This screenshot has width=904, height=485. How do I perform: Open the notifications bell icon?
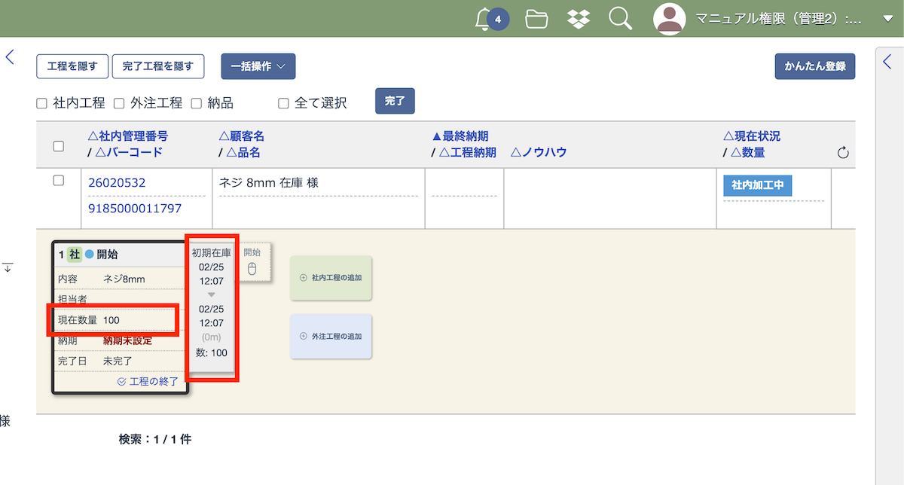(x=484, y=19)
